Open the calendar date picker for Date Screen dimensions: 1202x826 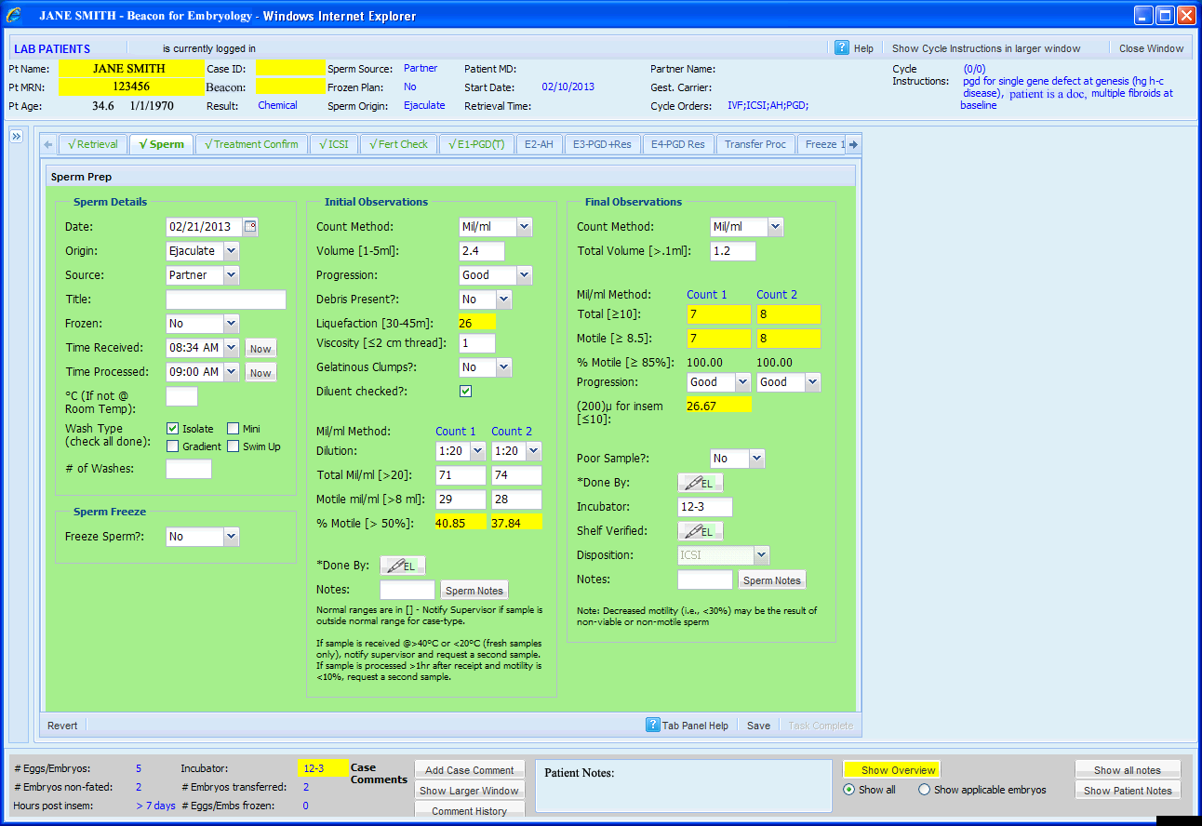point(249,226)
